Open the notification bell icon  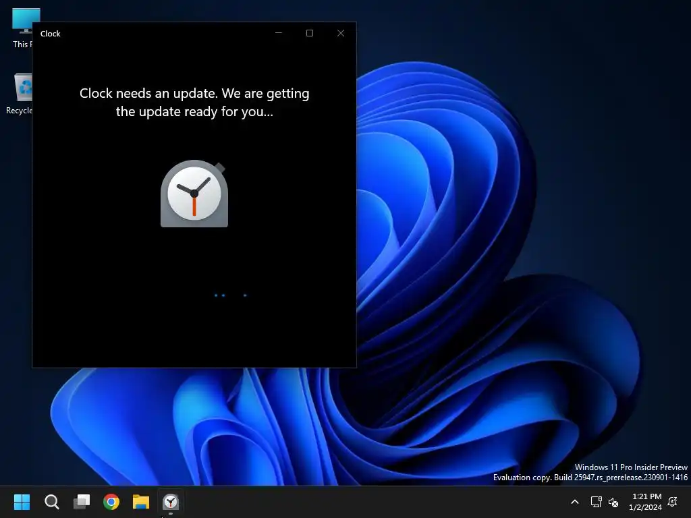[x=673, y=502]
